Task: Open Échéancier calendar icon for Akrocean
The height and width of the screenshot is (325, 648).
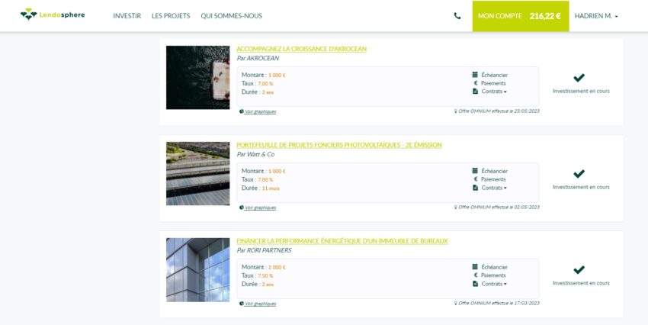Action: [475, 75]
